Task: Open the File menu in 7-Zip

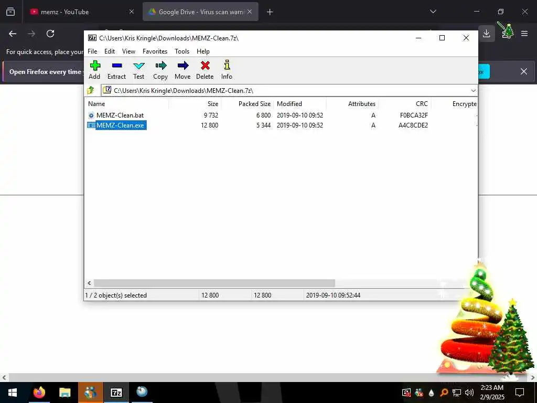Action: pyautogui.click(x=92, y=51)
